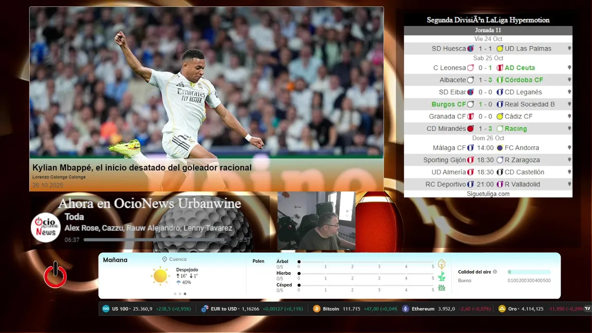
Task: Click the grass icon beside Hierba scale
Action: click(442, 276)
